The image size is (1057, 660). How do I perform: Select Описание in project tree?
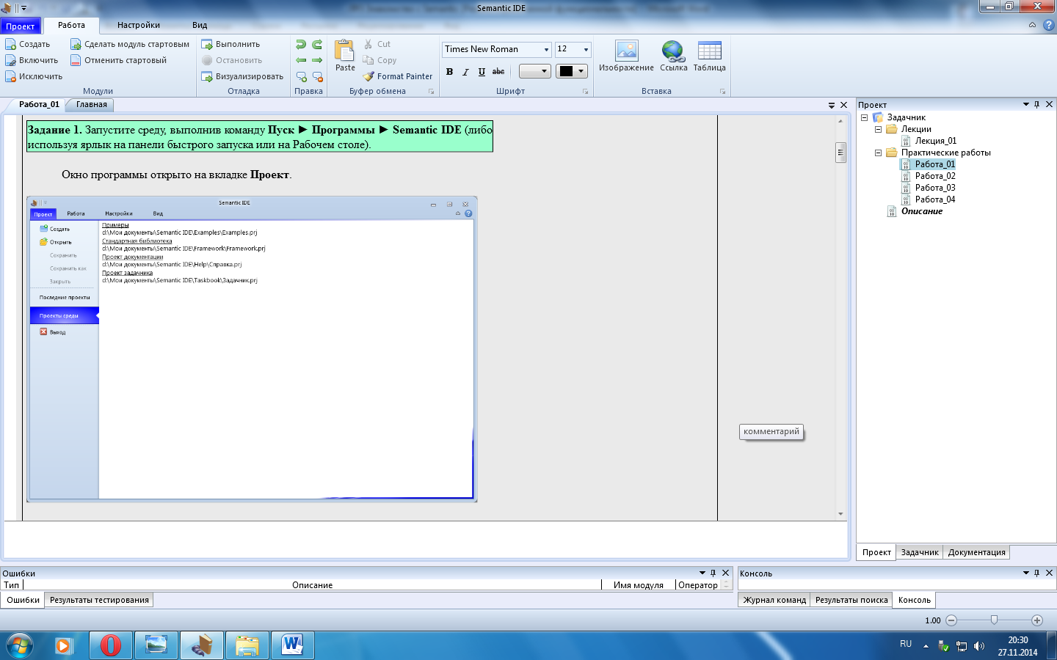pos(922,211)
